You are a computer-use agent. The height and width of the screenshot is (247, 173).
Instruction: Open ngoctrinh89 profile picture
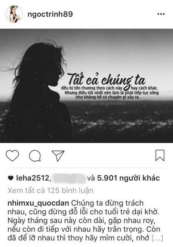(14, 14)
